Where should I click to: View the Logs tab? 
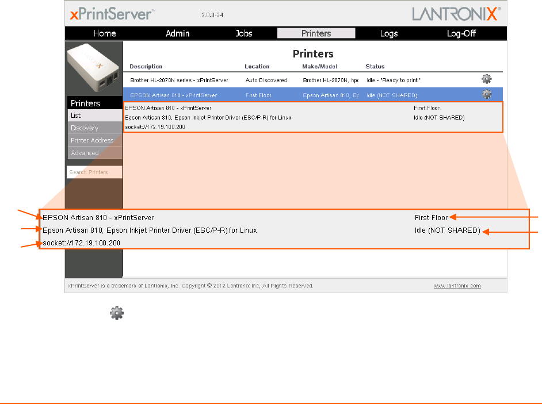coord(389,33)
